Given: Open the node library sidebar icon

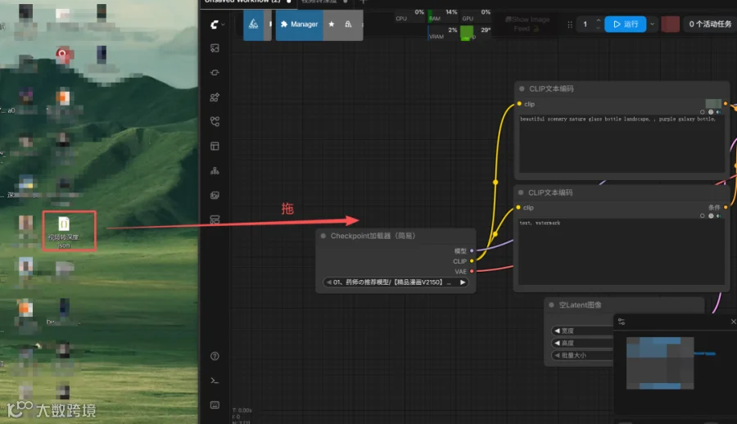Looking at the screenshot, I should coord(215,97).
